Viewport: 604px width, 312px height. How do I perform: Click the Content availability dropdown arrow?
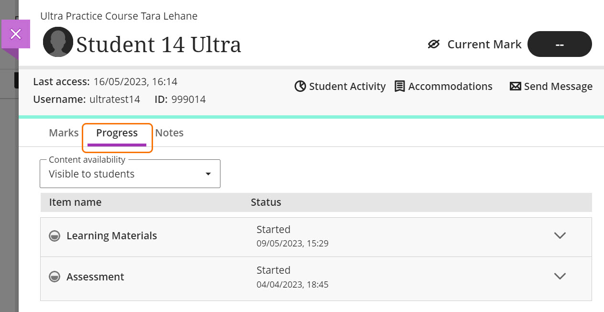tap(208, 174)
